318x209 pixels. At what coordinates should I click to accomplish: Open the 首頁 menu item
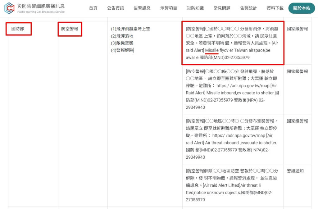(93, 8)
